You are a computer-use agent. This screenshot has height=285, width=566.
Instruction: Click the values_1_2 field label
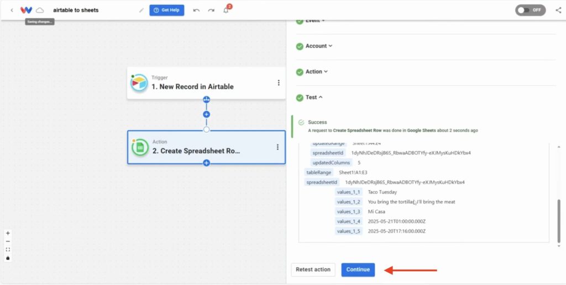(348, 202)
